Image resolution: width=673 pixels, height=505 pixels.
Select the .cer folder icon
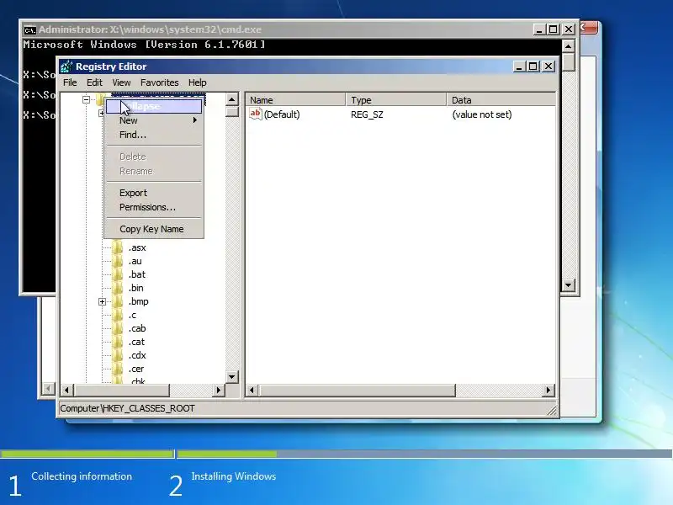point(118,369)
